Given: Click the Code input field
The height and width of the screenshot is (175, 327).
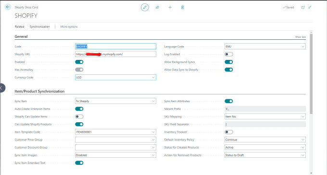Looking at the screenshot, I should 115,47.
